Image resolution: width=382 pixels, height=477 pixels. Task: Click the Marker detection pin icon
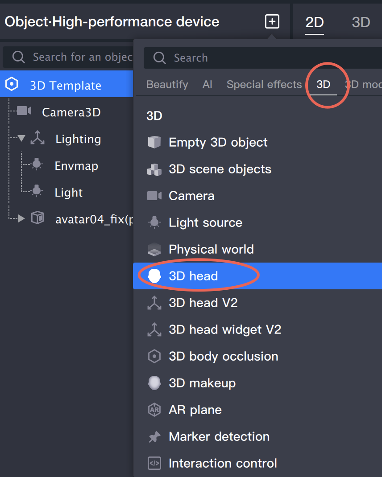click(154, 437)
